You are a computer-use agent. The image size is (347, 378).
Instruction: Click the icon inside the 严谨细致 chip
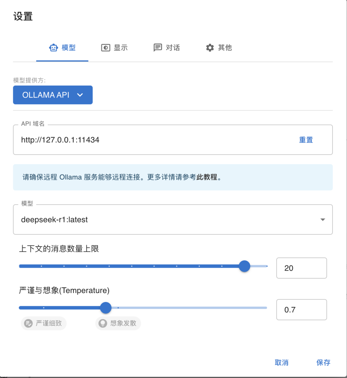point(29,323)
